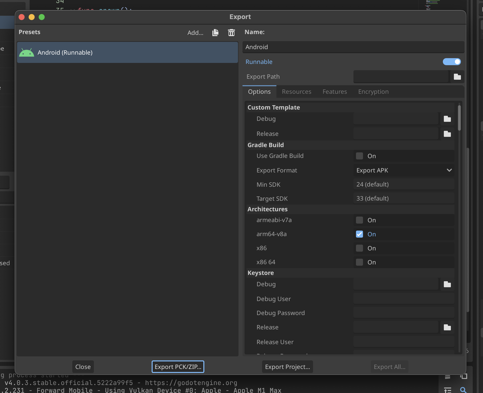Enable x86 64 architecture checkbox
The image size is (483, 393).
click(x=359, y=262)
